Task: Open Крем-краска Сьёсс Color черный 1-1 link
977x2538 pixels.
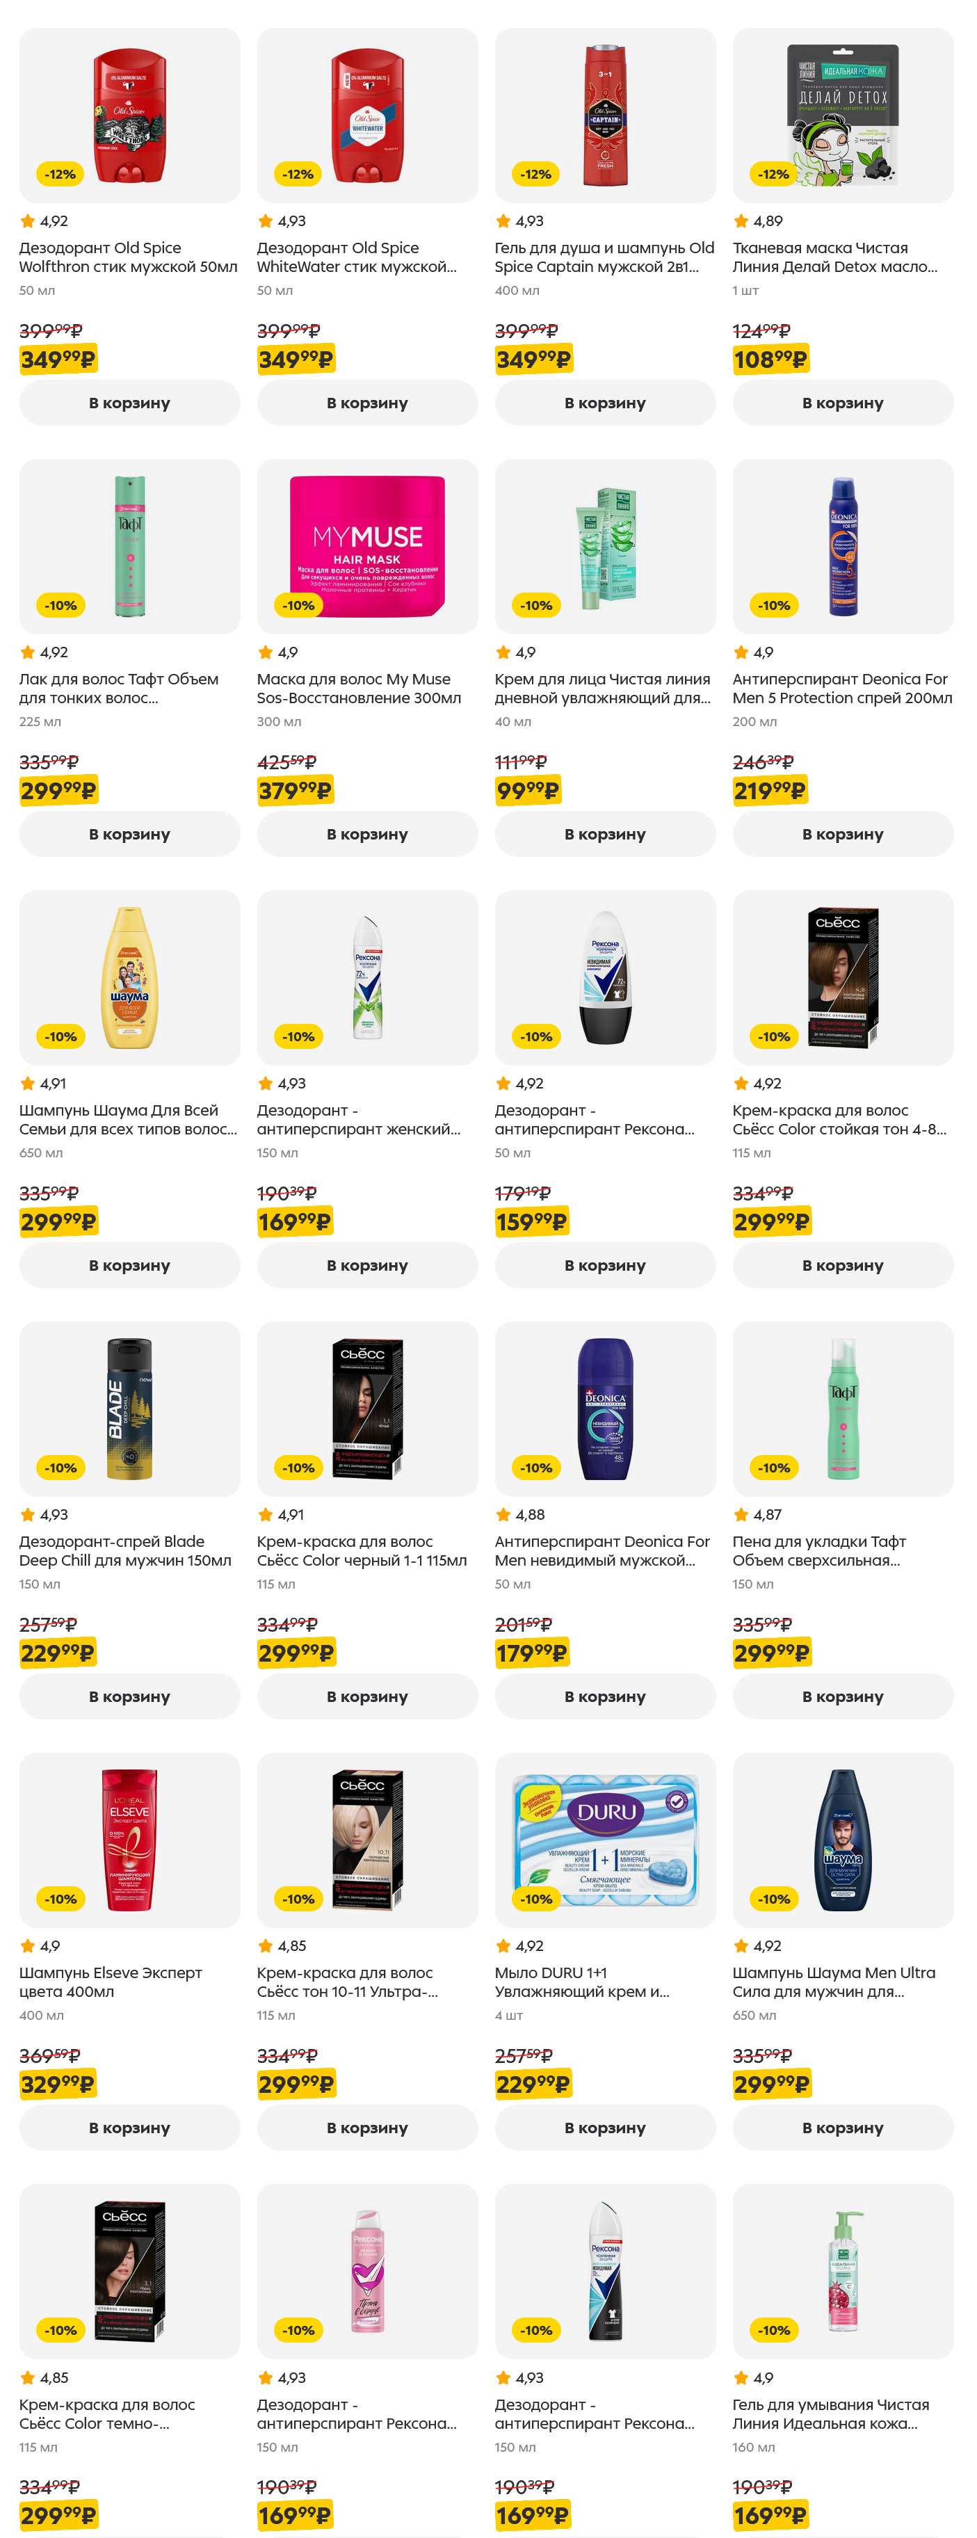Action: click(x=362, y=1551)
